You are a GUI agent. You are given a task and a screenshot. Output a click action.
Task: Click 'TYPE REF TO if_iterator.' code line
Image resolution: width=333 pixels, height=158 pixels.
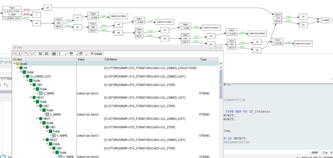point(249,112)
